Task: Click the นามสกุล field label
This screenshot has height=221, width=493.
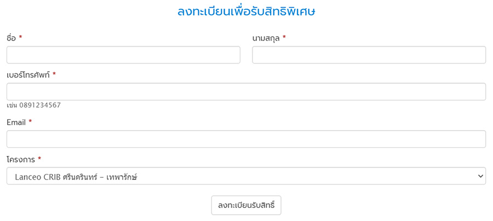Action: (x=266, y=38)
